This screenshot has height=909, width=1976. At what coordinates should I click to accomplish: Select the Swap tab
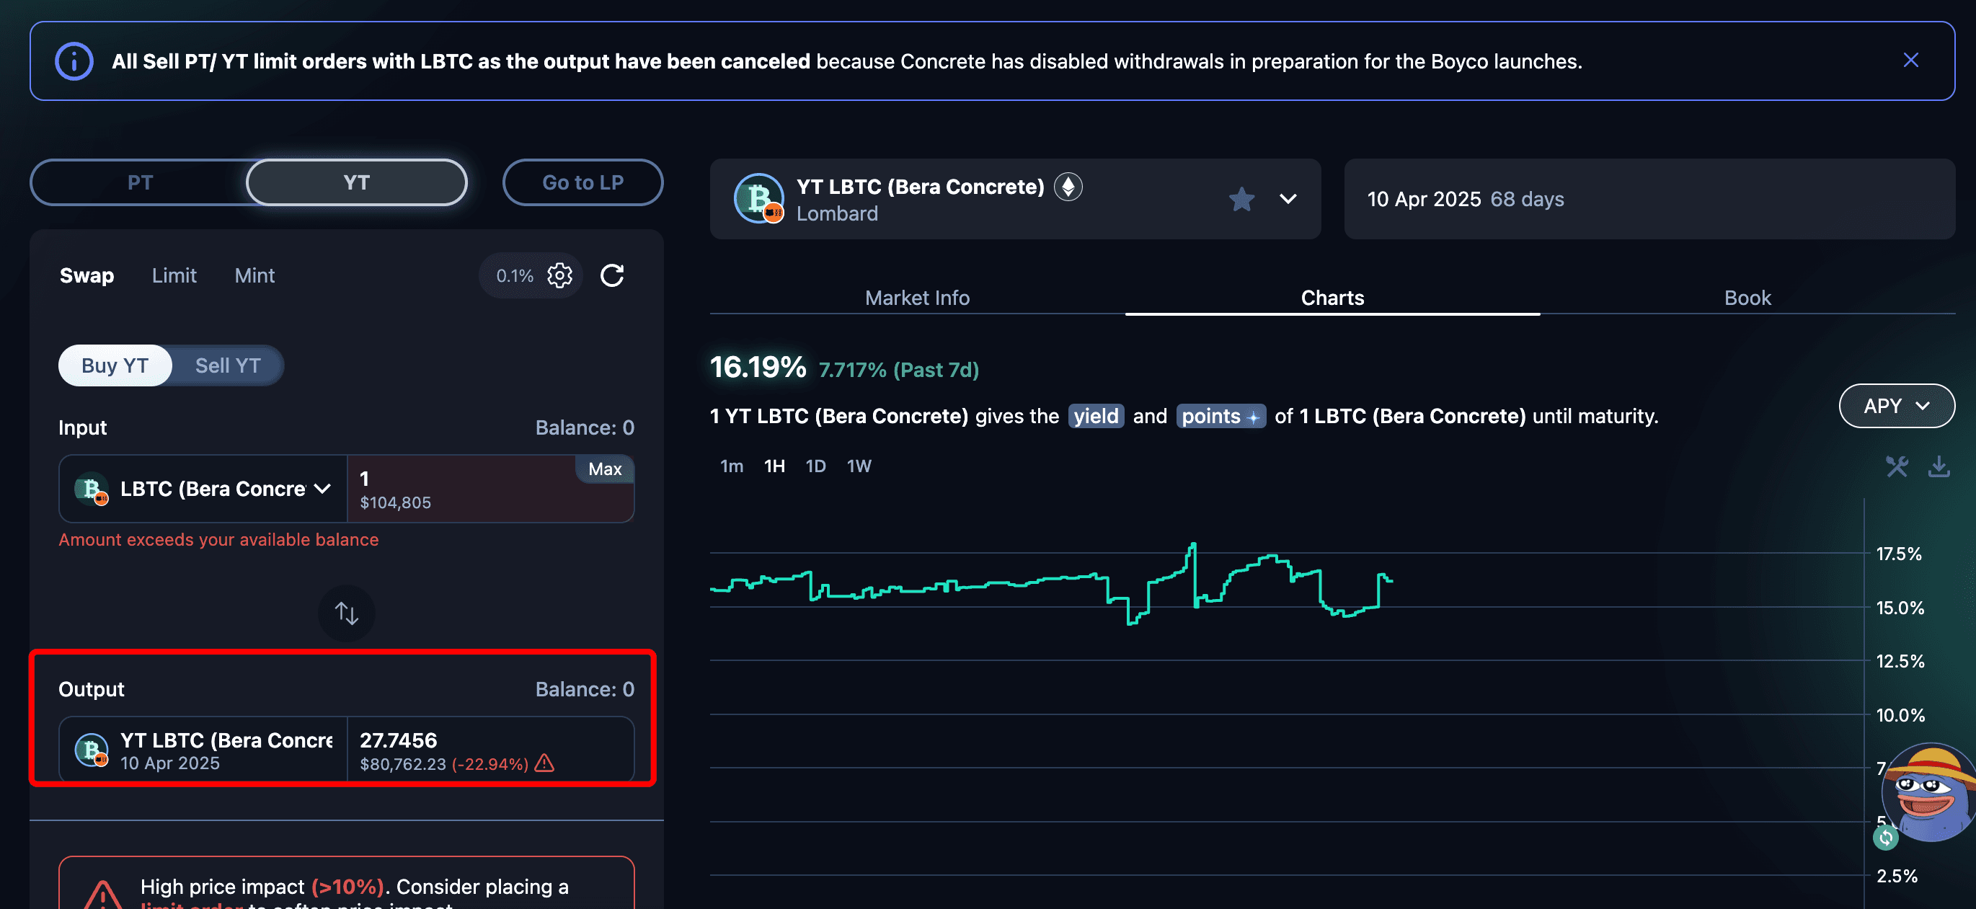87,275
